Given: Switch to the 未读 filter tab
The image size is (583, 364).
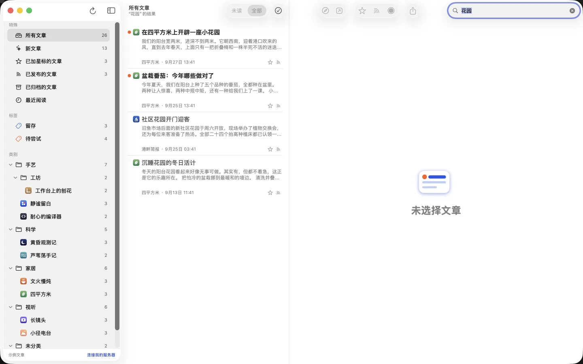Looking at the screenshot, I should tap(237, 11).
